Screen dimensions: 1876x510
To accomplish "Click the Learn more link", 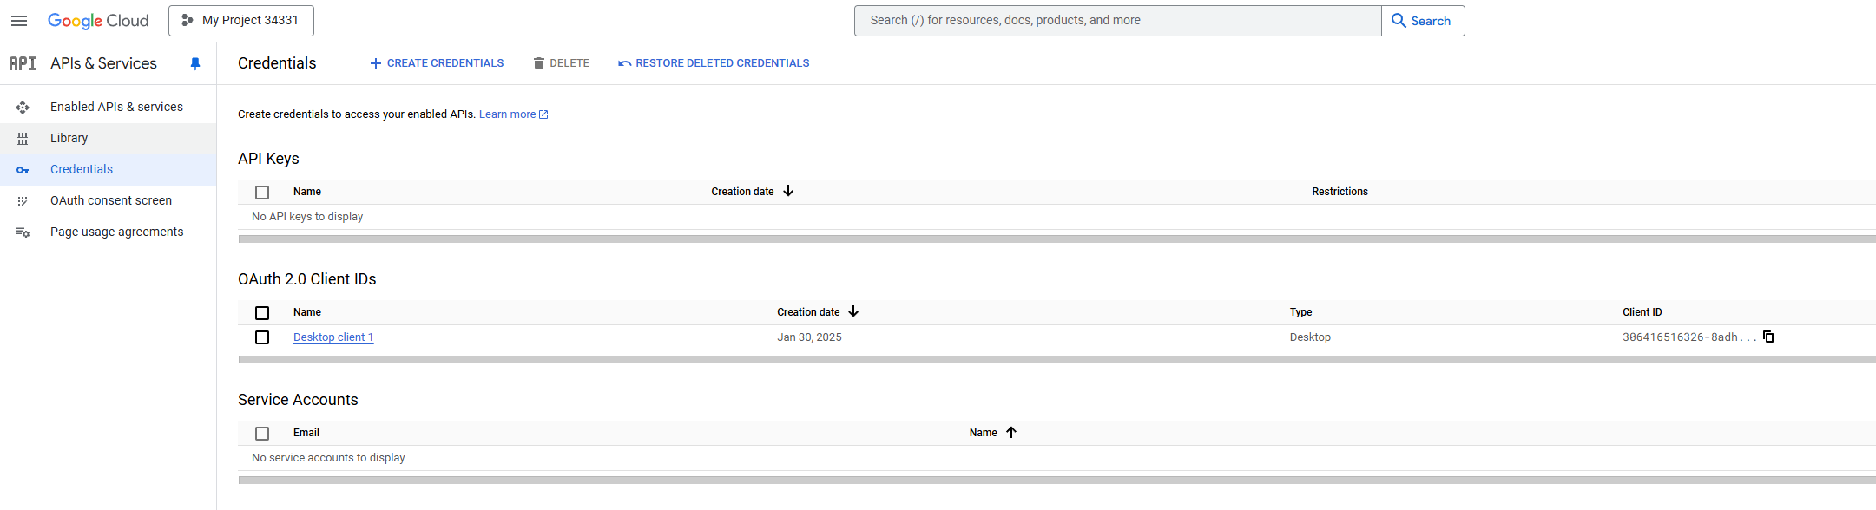I will pos(508,114).
